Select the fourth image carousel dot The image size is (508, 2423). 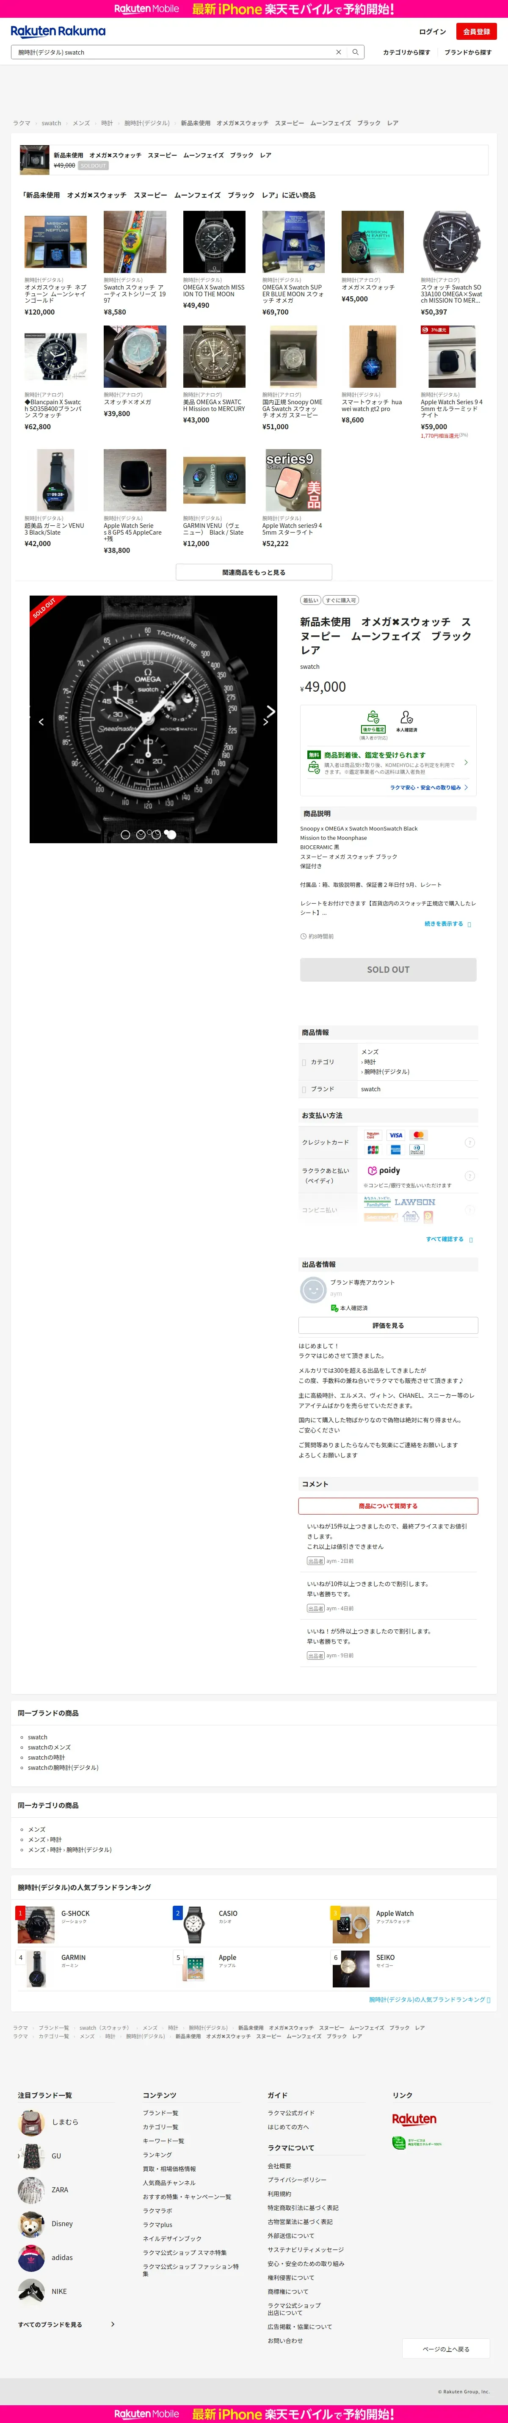pos(170,834)
